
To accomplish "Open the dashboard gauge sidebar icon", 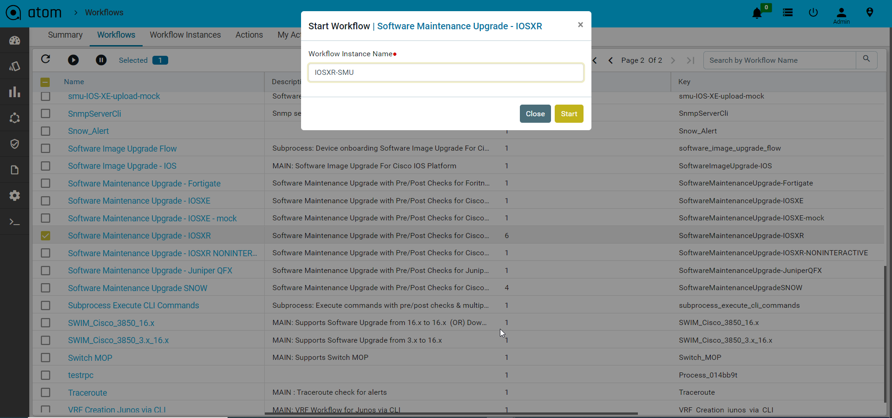I will 15,40.
